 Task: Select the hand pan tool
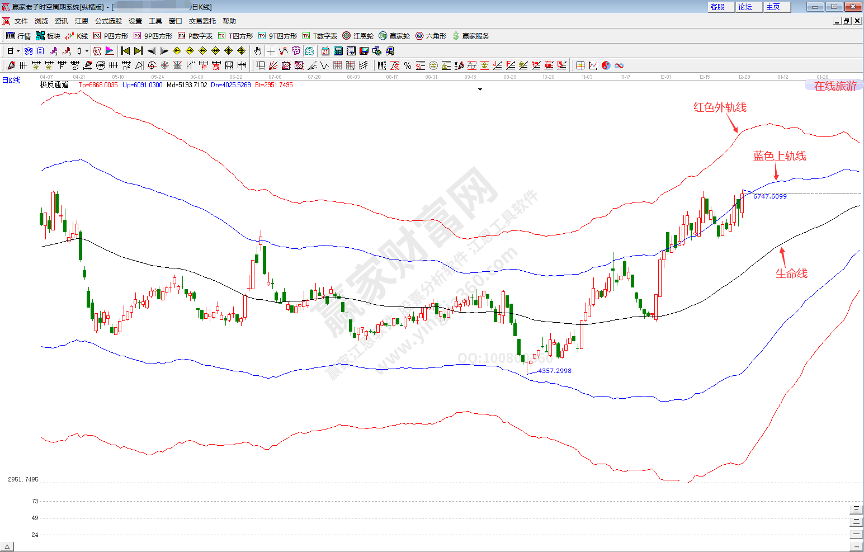pos(258,51)
